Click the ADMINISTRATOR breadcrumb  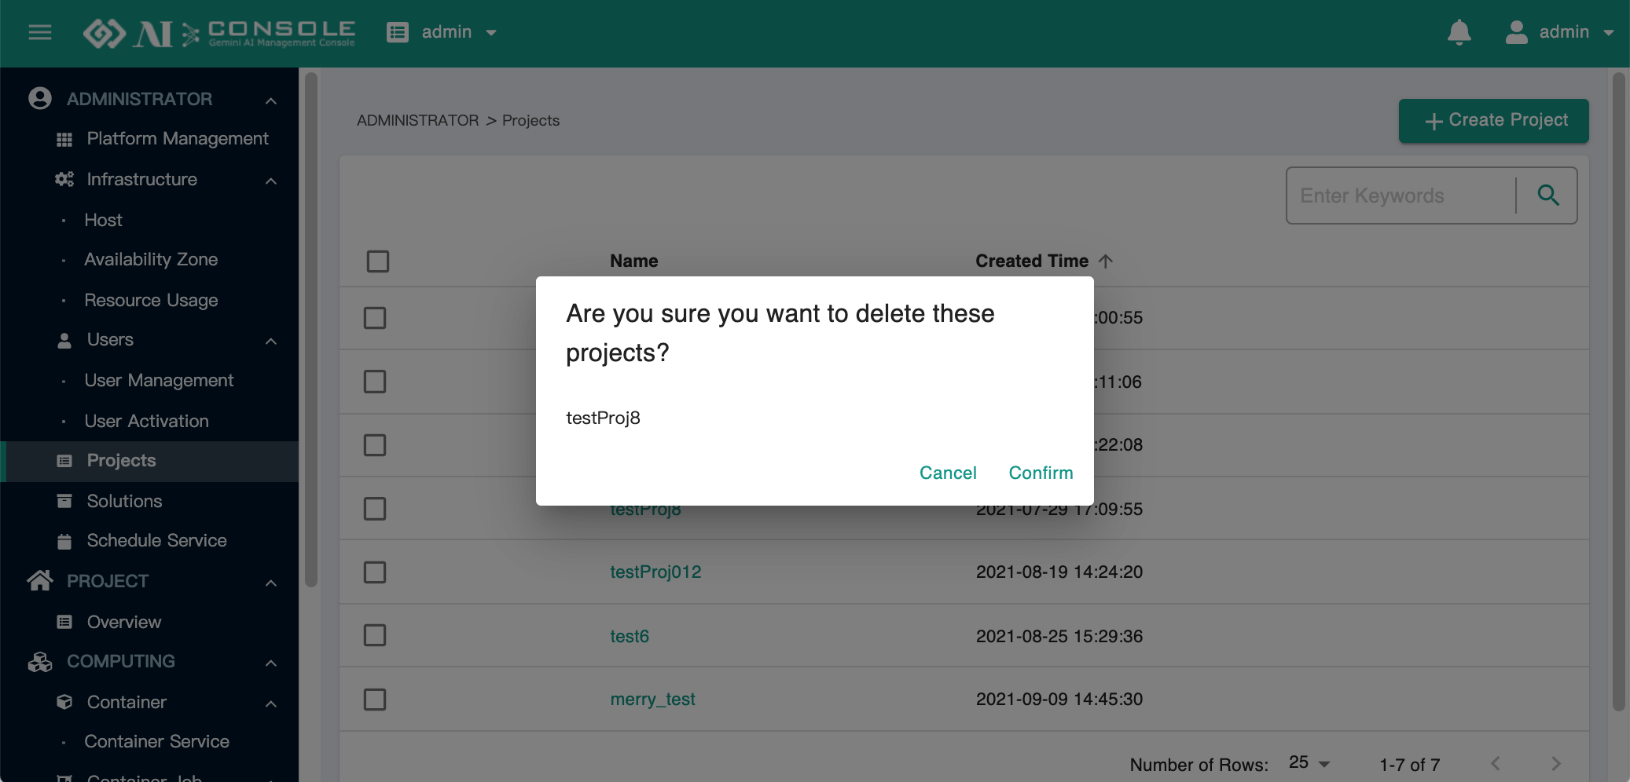click(417, 120)
